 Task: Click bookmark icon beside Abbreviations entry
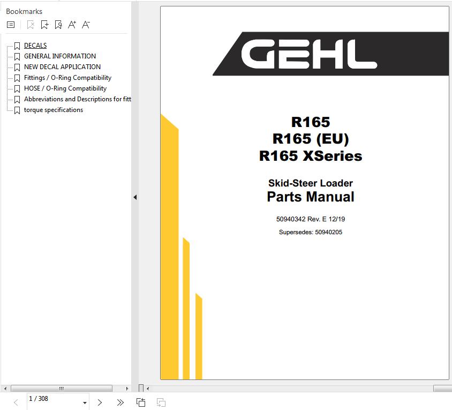(x=17, y=100)
